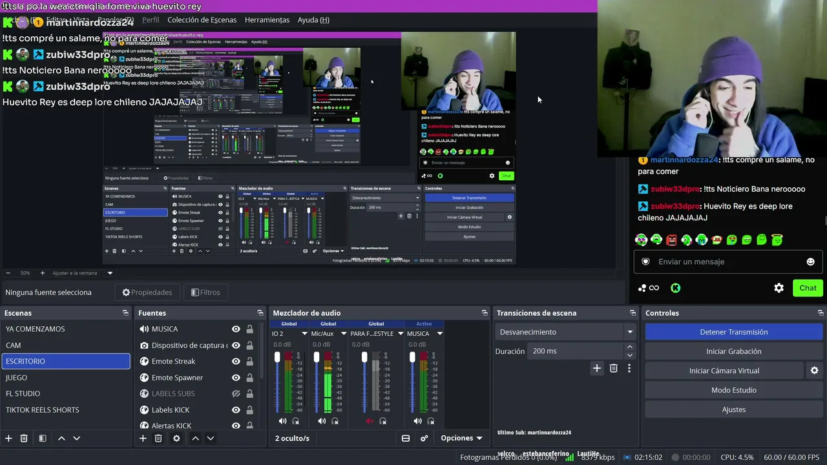Open the Opciones dropdown in audio mixer
This screenshot has width=827, height=465.
pos(461,438)
